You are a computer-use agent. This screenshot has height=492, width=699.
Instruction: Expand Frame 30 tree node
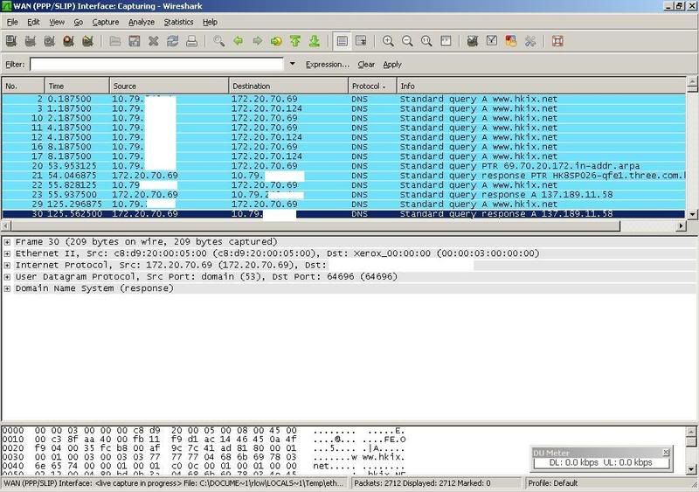click(7, 242)
